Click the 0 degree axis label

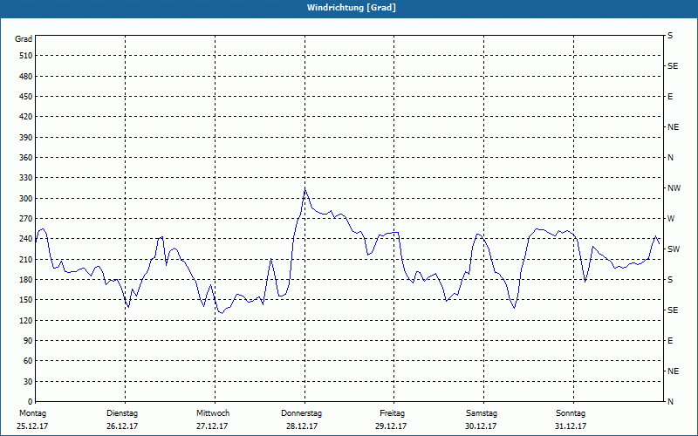(x=30, y=401)
